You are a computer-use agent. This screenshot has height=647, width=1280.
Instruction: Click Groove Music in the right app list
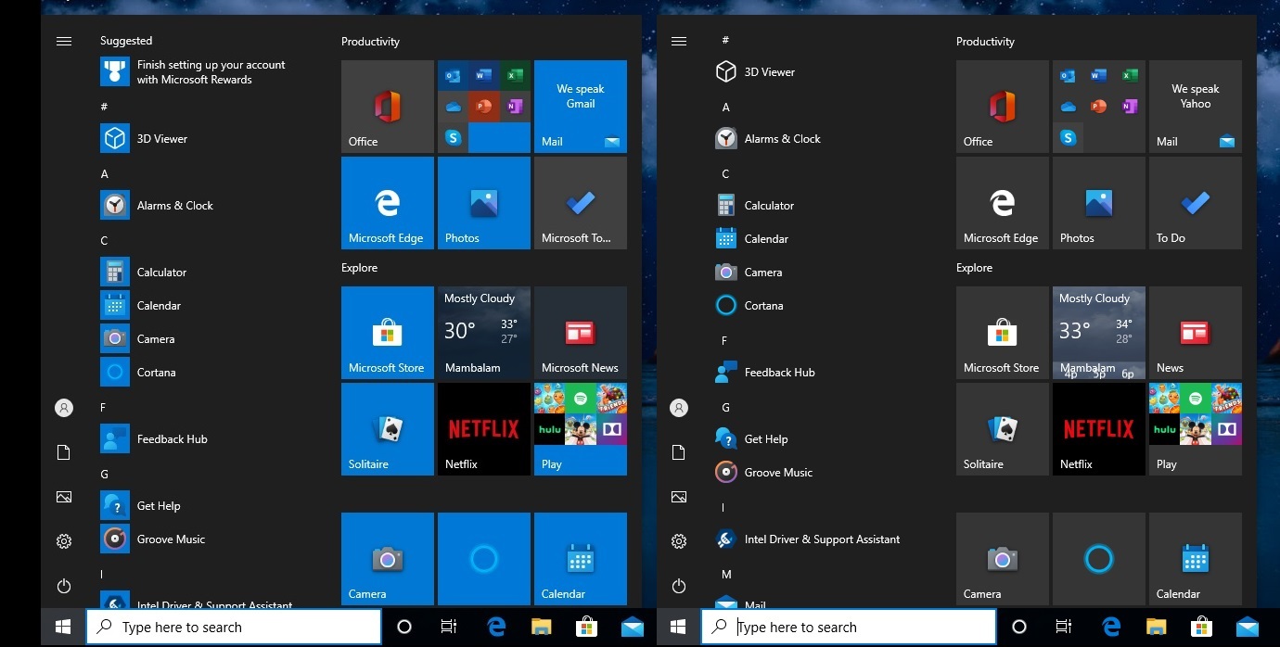tap(777, 473)
